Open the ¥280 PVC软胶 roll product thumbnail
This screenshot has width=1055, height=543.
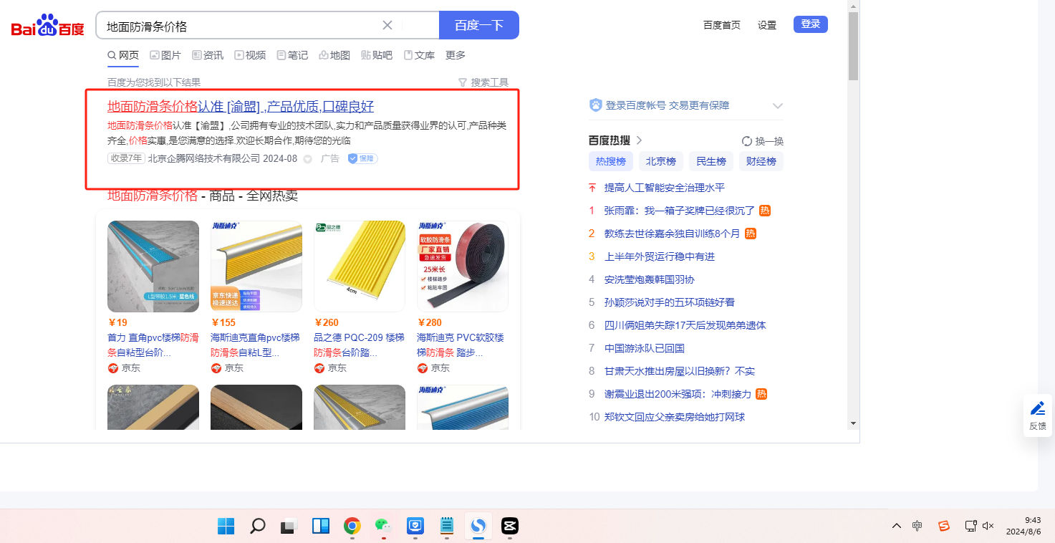tap(463, 266)
